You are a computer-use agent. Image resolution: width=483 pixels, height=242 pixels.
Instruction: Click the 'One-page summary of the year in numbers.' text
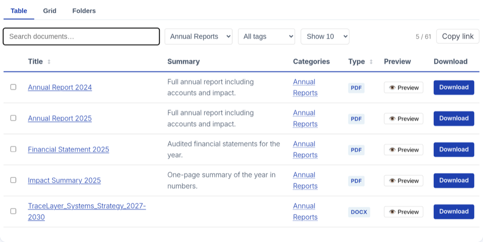pos(221,181)
